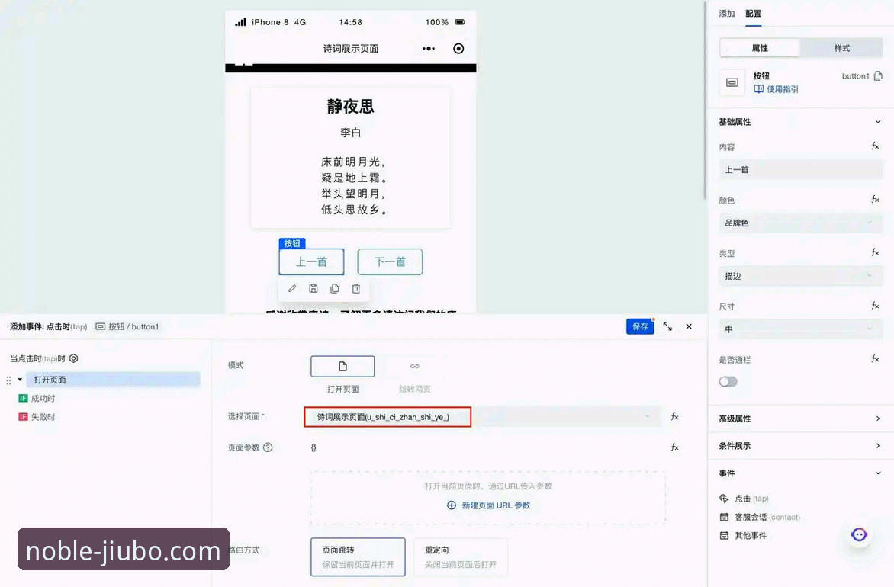Click the 其他事件 entry

(744, 536)
